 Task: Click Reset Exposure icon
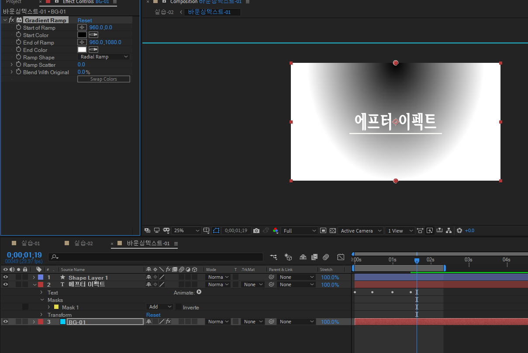click(x=459, y=230)
